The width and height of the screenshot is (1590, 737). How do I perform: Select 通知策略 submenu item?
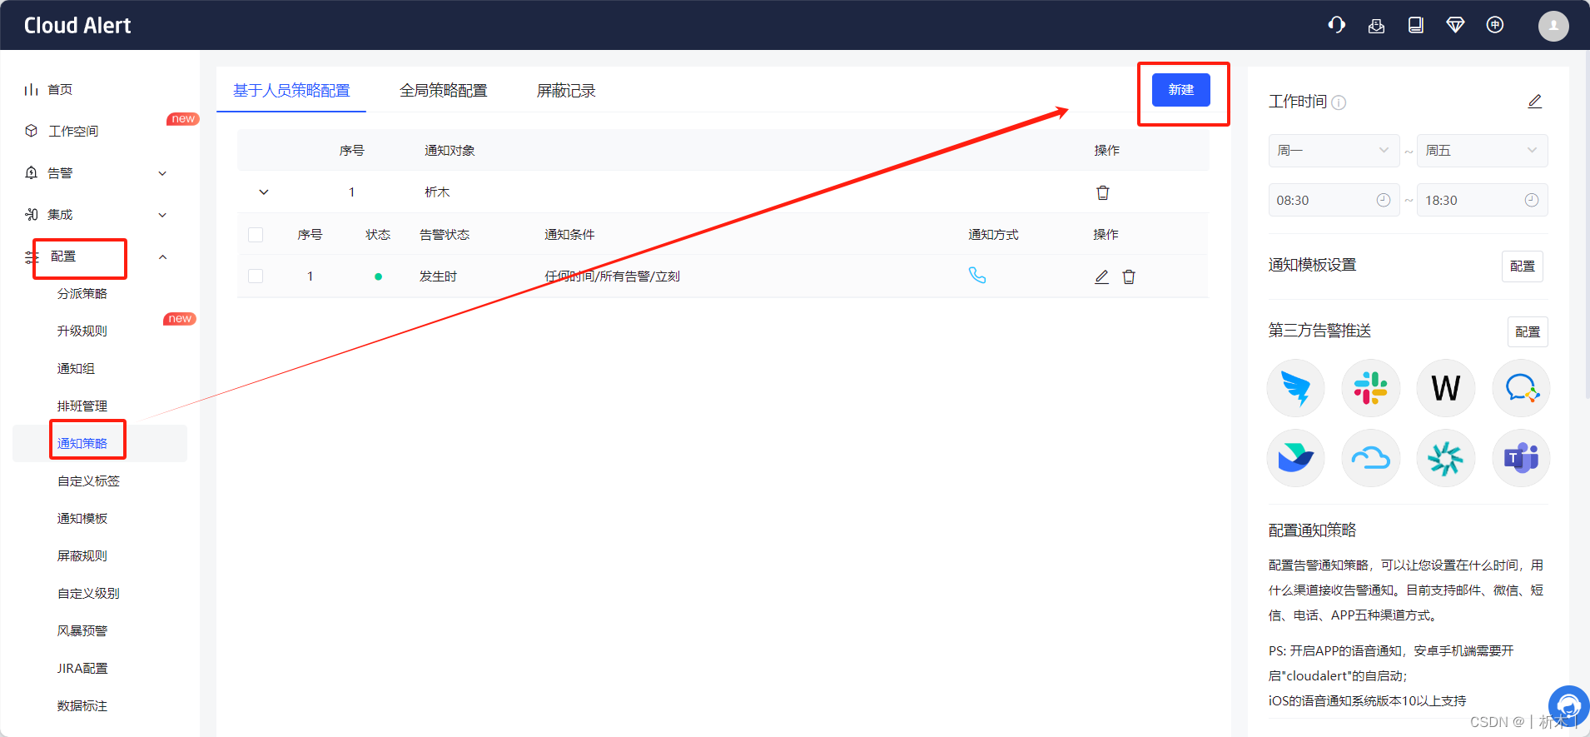tap(82, 443)
